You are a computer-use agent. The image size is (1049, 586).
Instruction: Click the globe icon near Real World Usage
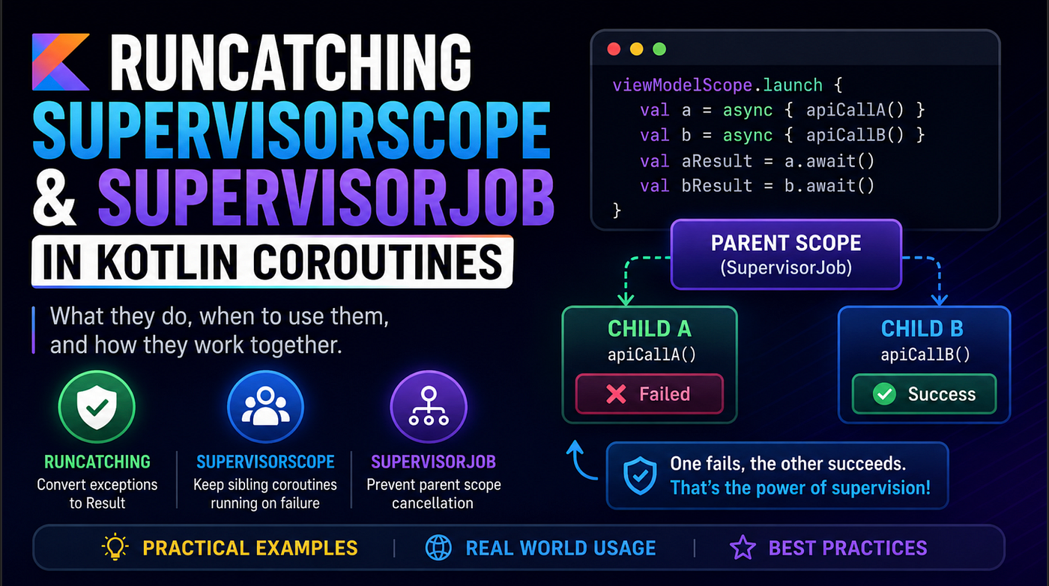tap(438, 548)
